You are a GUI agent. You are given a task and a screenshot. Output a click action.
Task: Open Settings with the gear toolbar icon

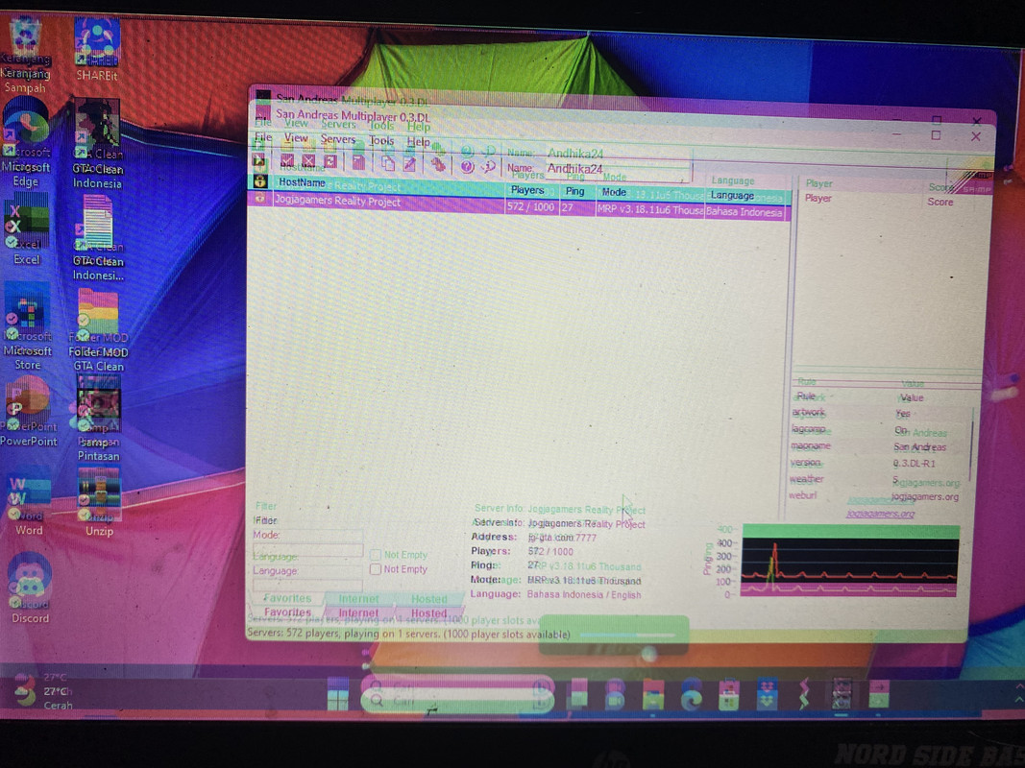pyautogui.click(x=438, y=164)
